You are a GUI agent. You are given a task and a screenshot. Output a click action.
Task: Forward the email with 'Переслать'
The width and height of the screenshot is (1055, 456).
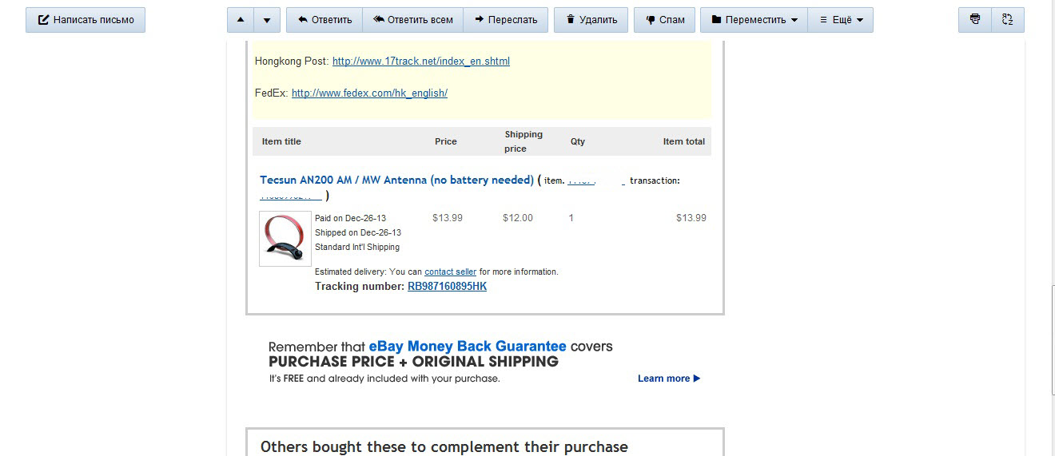pyautogui.click(x=505, y=20)
